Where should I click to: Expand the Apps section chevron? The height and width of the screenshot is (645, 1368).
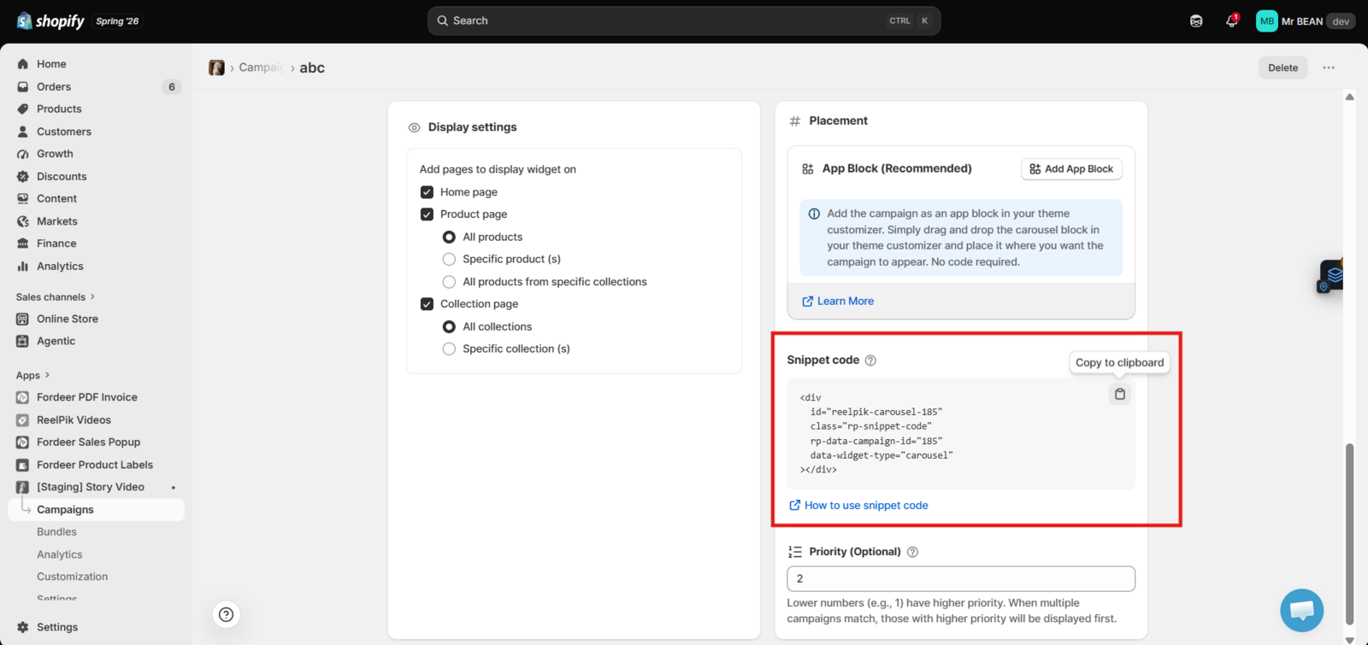coord(47,375)
